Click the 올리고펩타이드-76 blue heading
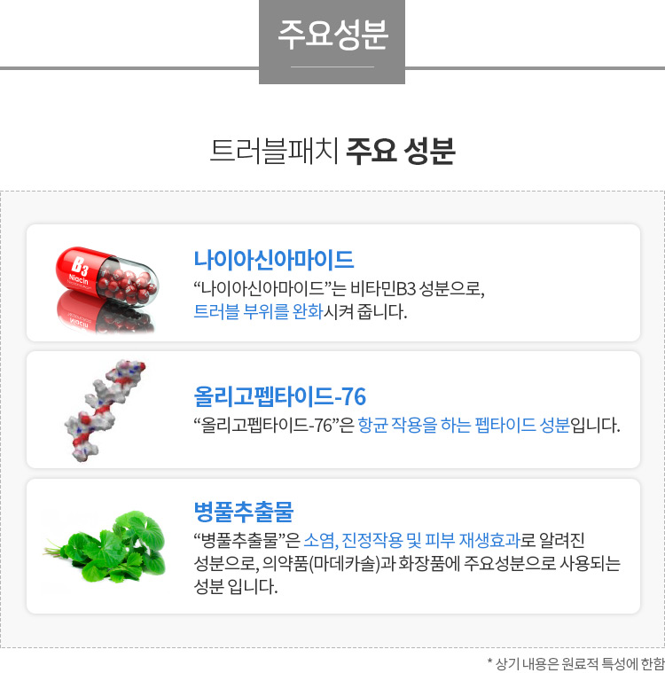Image resolution: width=665 pixels, height=673 pixels. (280, 395)
